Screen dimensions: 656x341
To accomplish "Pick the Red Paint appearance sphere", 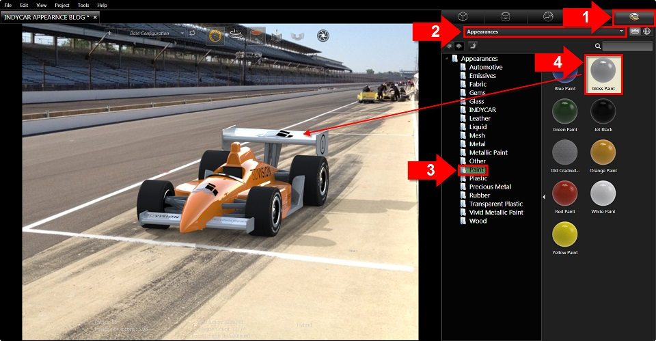I will pos(565,193).
